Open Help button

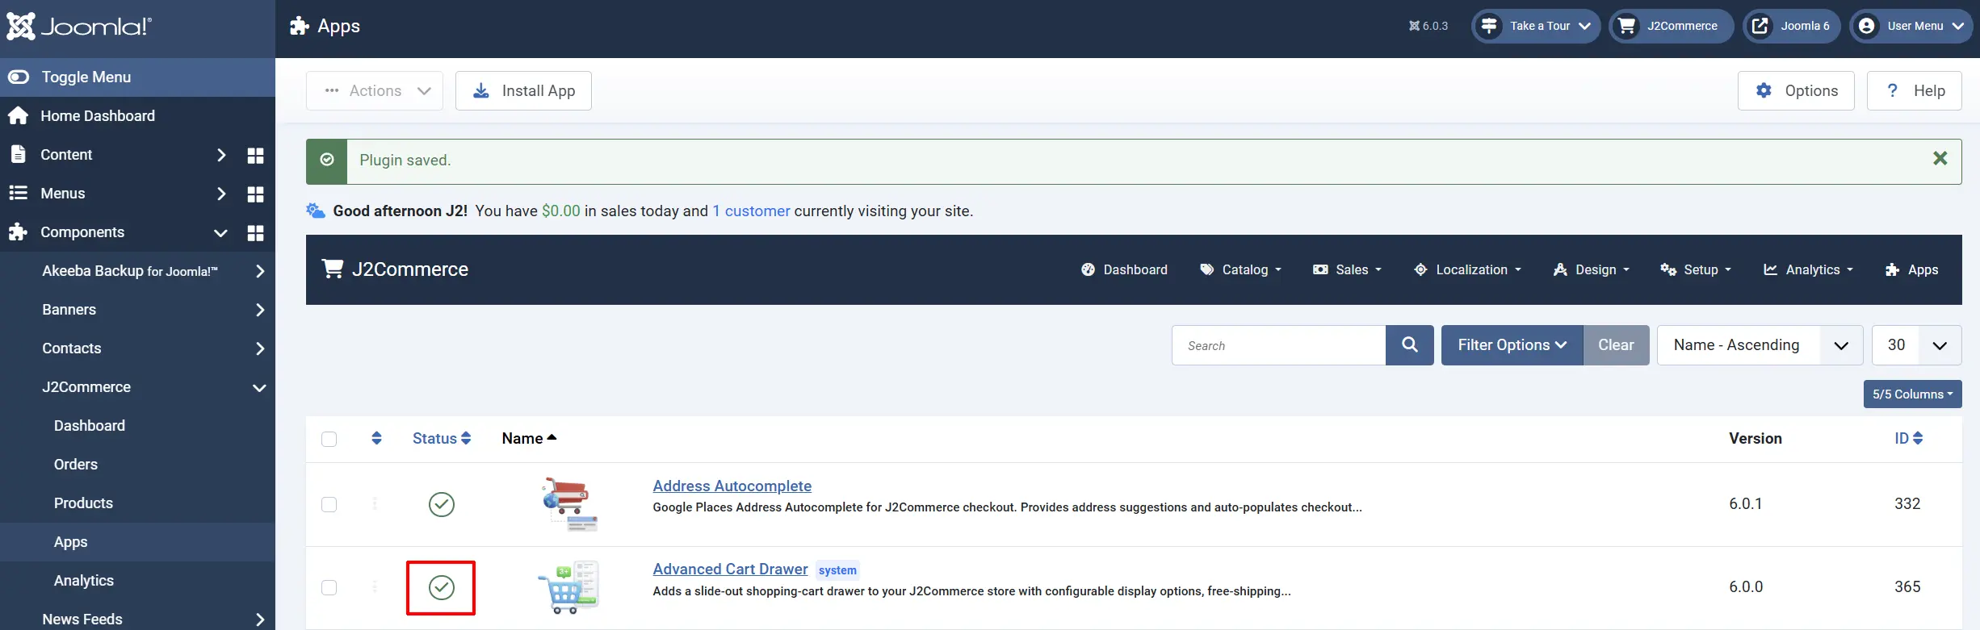[x=1914, y=90]
